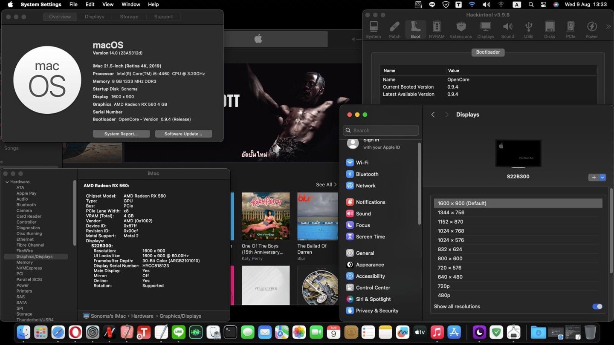Select the NVRAM icon in Hackintool toolbar
This screenshot has height=345, width=614.
point(436,30)
